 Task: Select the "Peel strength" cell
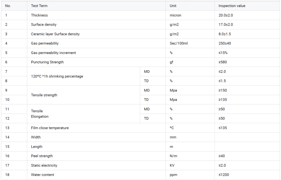(42, 156)
